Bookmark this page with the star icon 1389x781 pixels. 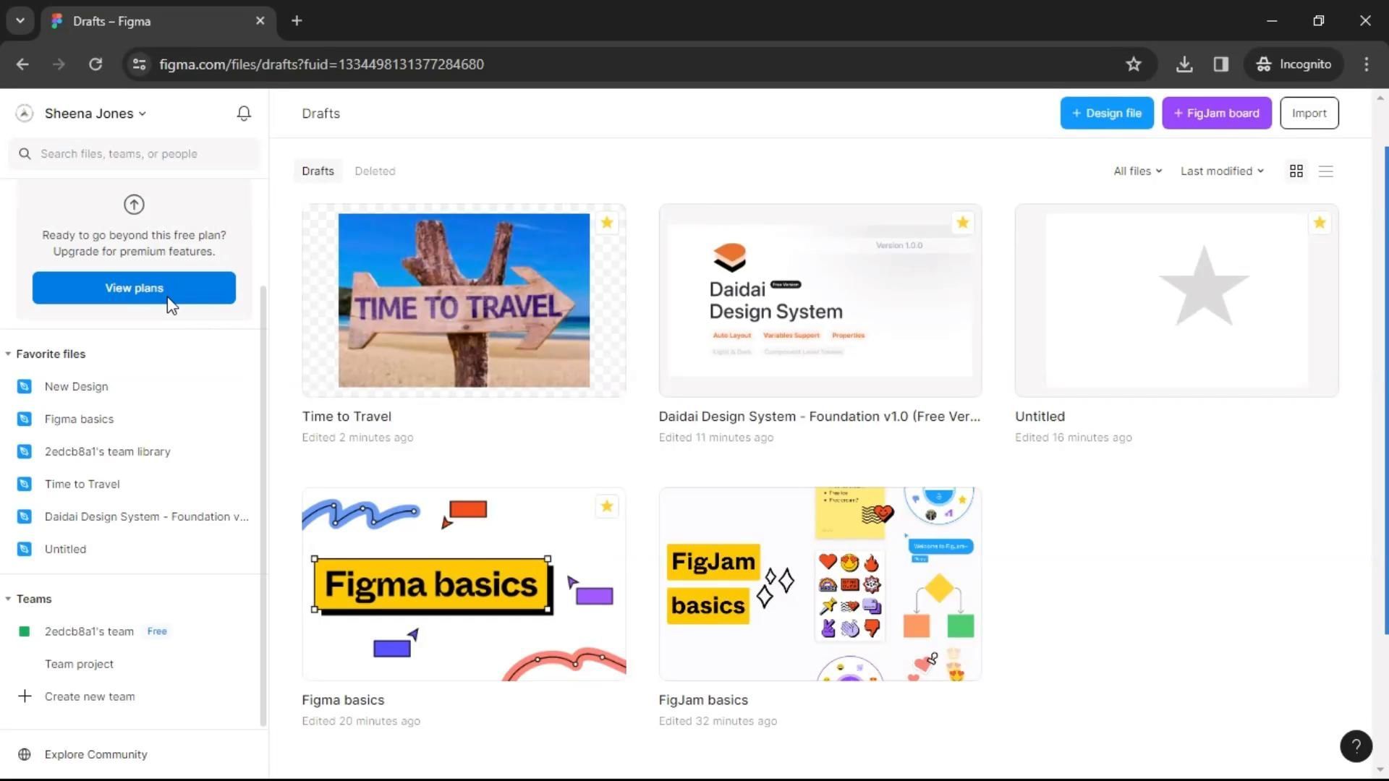1133,64
